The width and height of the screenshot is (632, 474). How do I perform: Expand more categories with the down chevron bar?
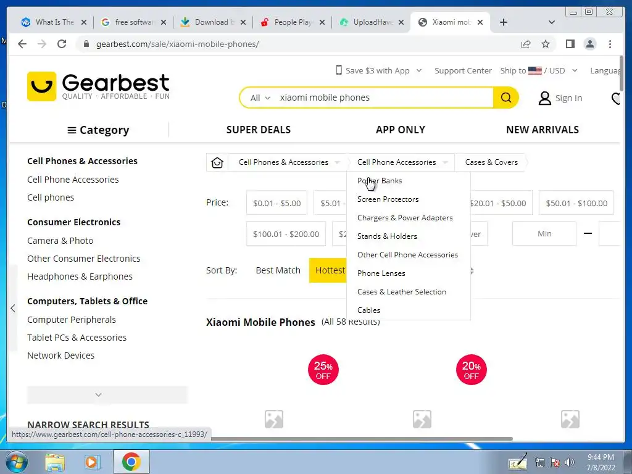107,394
